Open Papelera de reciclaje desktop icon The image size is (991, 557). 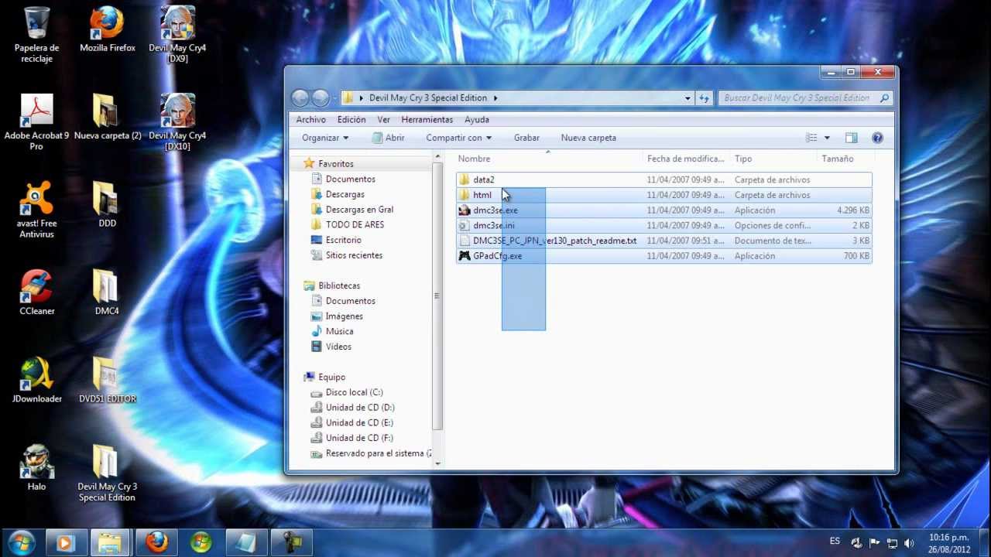click(36, 35)
